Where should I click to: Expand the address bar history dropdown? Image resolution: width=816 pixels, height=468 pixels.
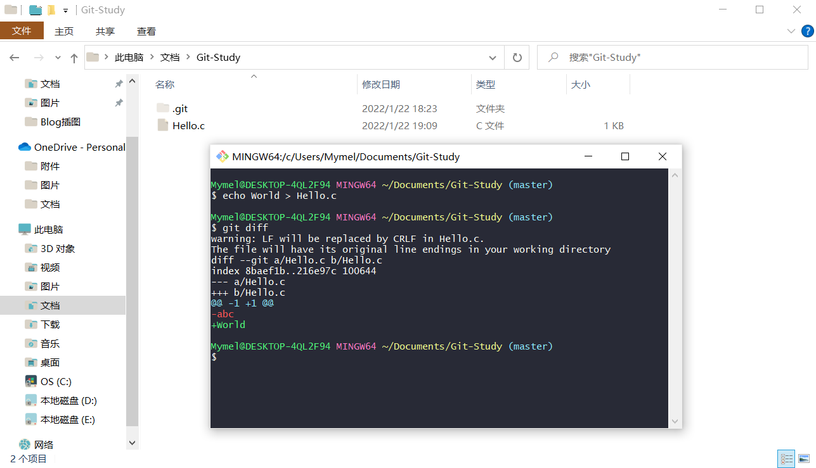(x=493, y=58)
